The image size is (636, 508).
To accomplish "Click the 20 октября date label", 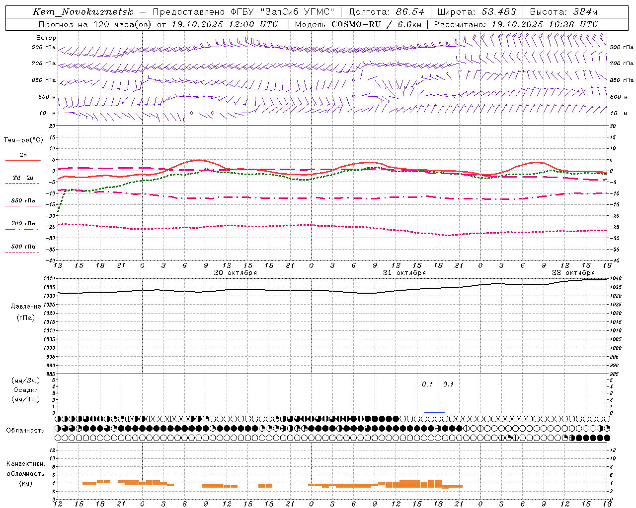I will tap(236, 273).
